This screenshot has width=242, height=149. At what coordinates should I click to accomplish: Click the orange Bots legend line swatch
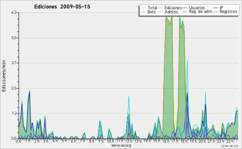143,12
